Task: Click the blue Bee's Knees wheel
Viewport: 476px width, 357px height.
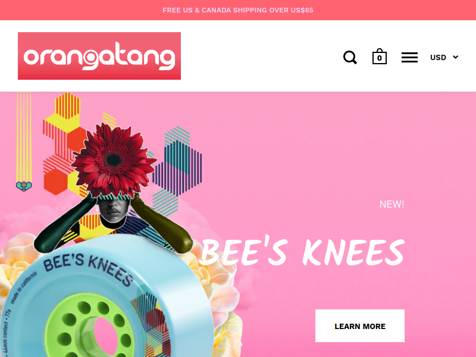Action: [x=107, y=300]
